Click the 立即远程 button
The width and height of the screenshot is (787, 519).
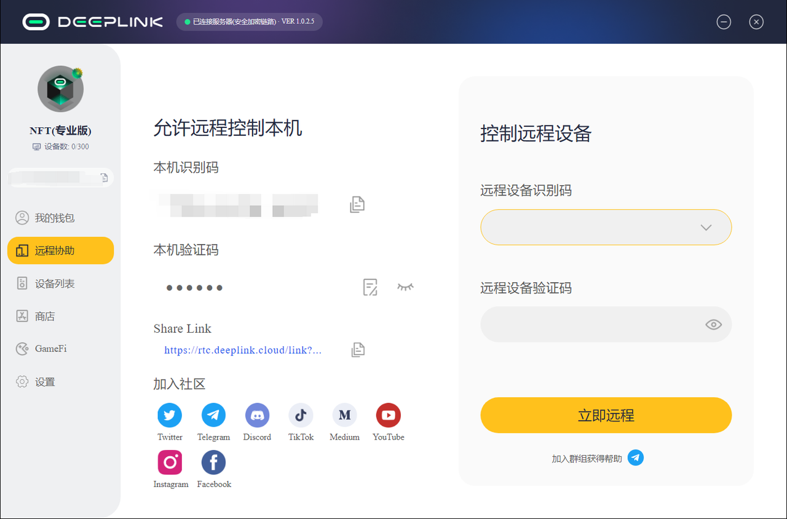(x=606, y=415)
